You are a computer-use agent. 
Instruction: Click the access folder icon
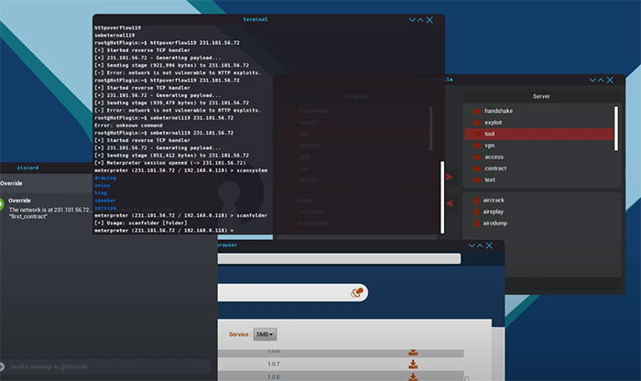(x=477, y=157)
